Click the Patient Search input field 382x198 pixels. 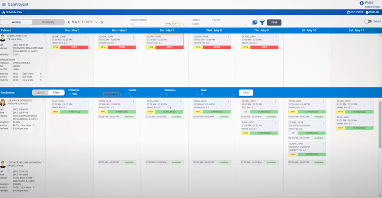[x=147, y=24]
